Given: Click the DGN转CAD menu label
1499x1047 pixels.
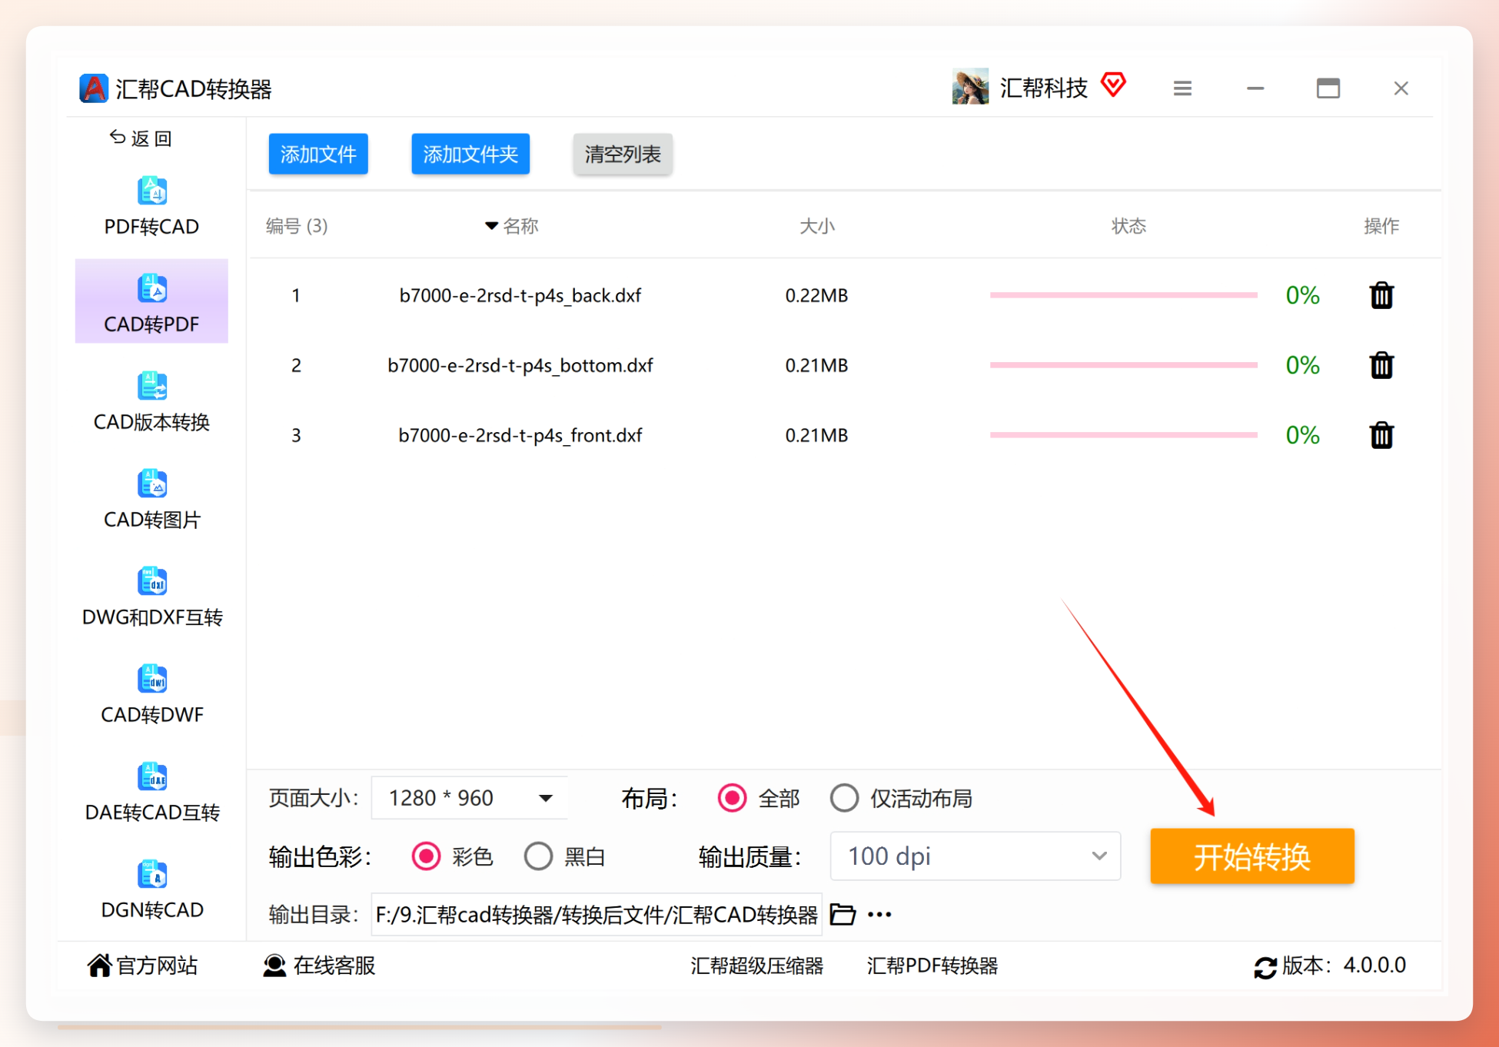Looking at the screenshot, I should click(x=152, y=910).
